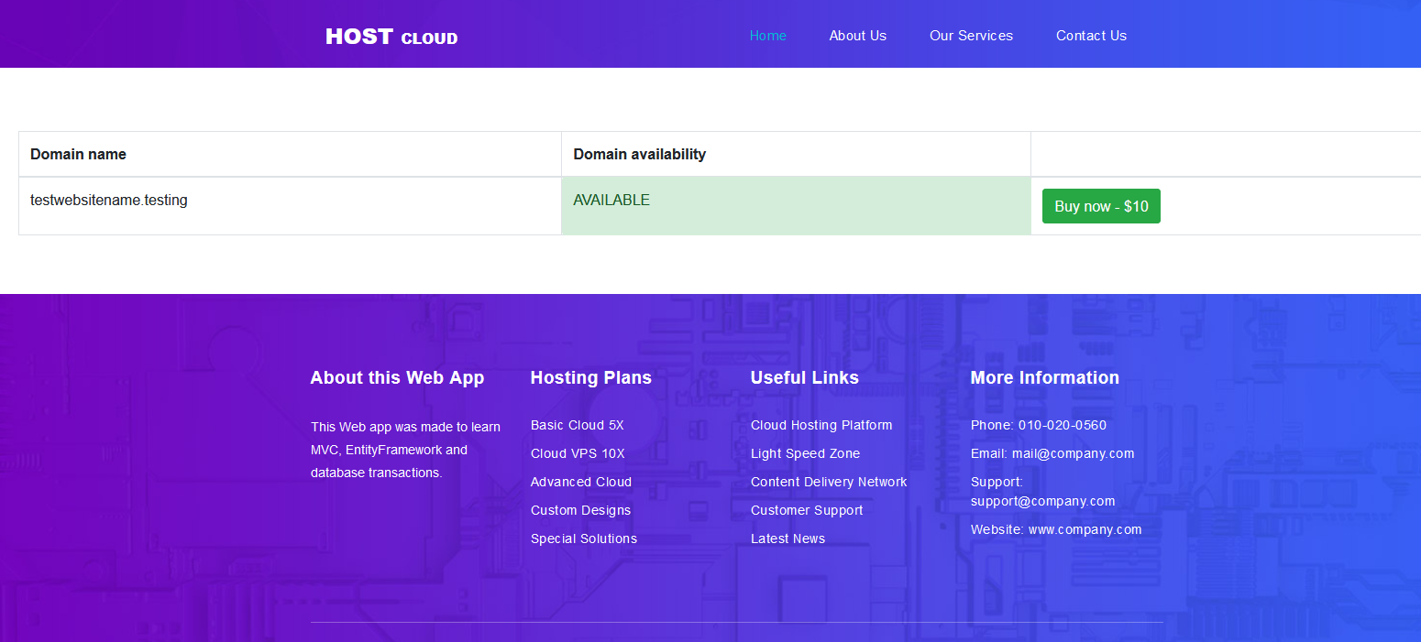Open the Cloud VPS 10X plan
The image size is (1421, 642).
click(578, 453)
